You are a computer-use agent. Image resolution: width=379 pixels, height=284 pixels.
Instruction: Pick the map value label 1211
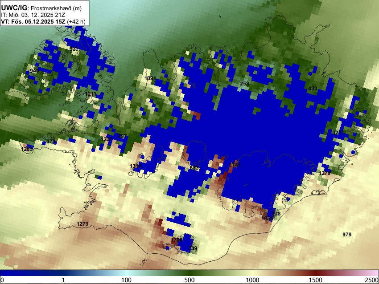pos(91,93)
